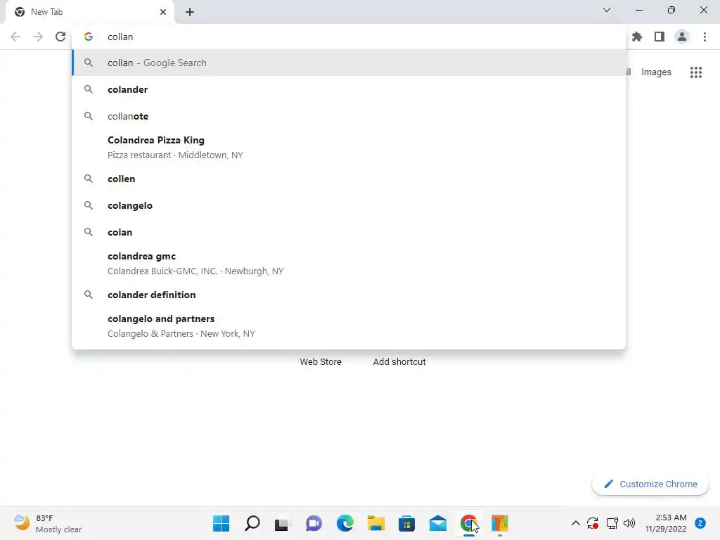
Task: Open the Extensions puzzle icon
Action: point(637,37)
